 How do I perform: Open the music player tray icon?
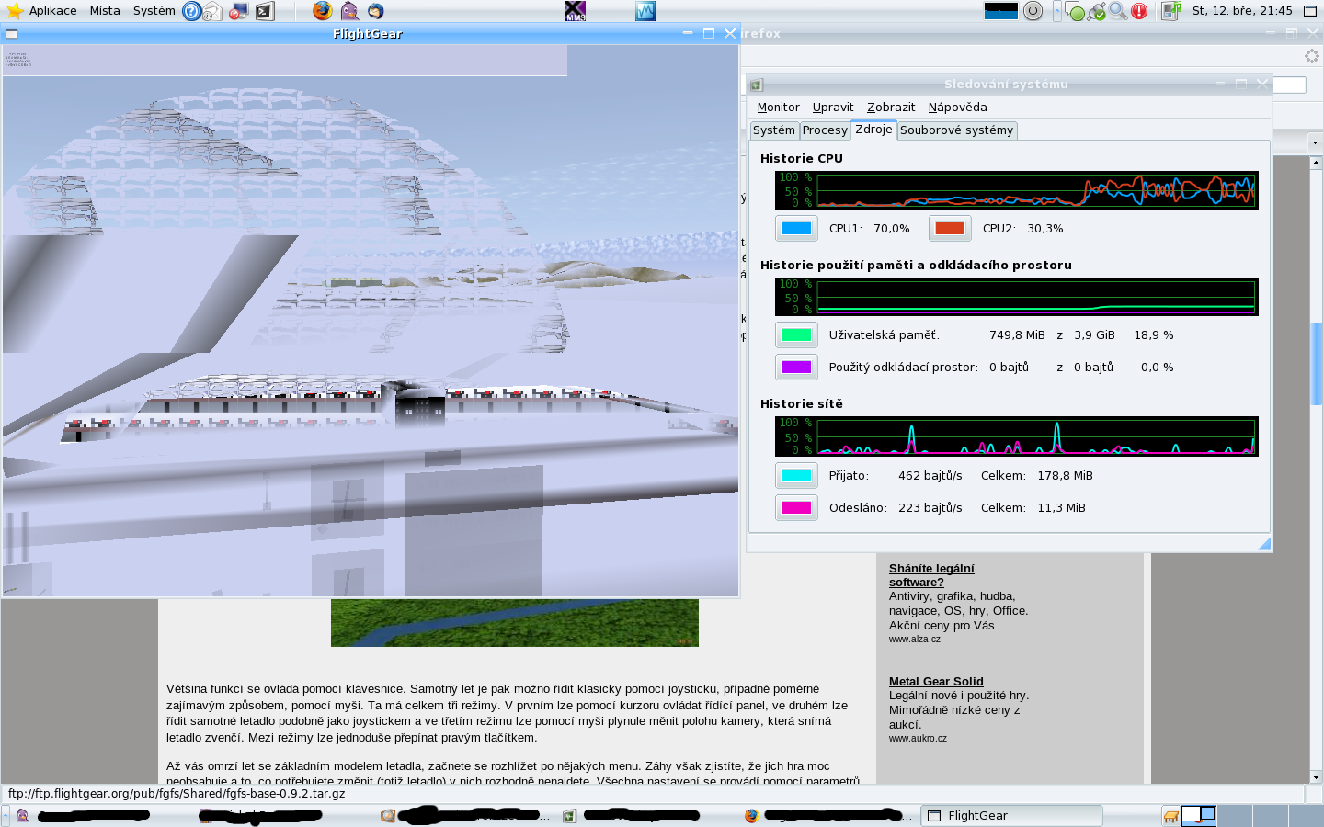pyautogui.click(x=1171, y=11)
